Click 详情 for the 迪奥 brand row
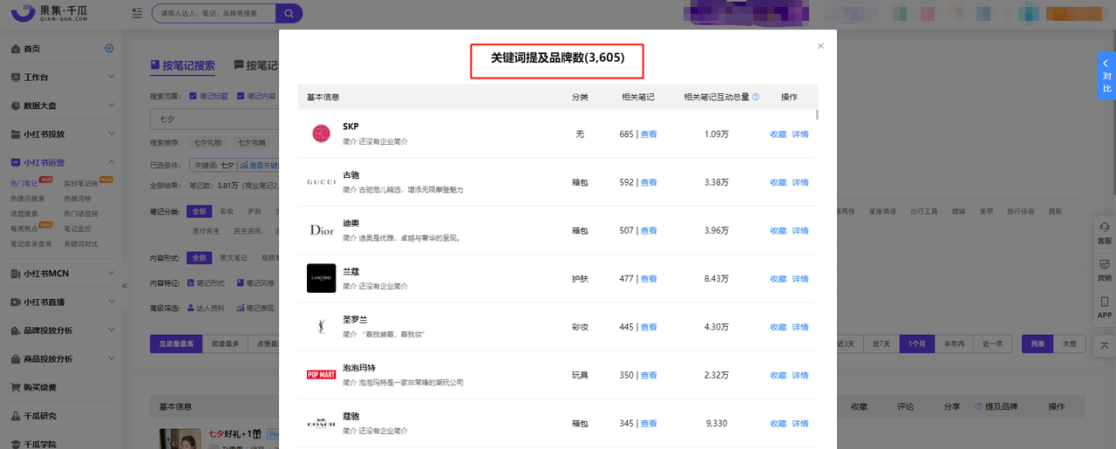The height and width of the screenshot is (449, 1116). pyautogui.click(x=800, y=231)
